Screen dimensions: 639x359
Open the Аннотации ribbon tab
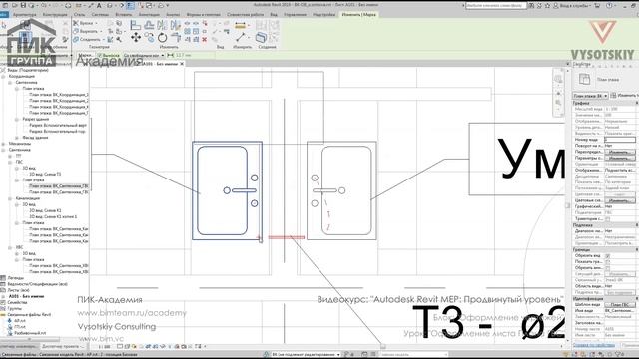click(x=149, y=14)
